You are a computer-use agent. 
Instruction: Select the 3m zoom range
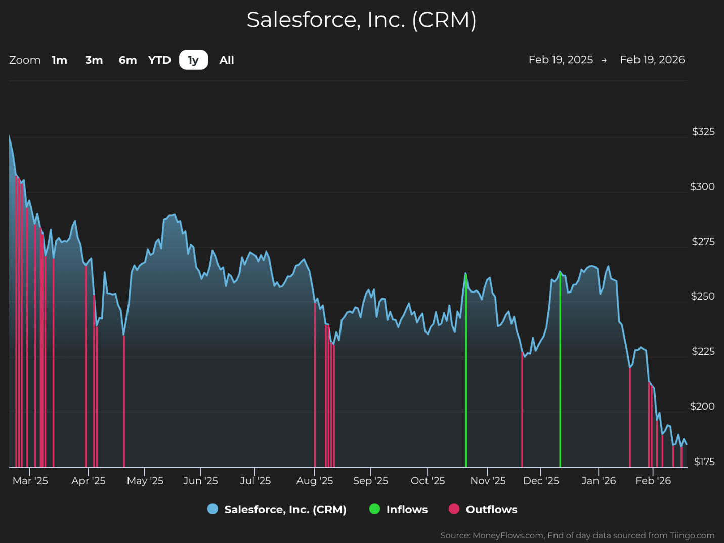tap(94, 60)
